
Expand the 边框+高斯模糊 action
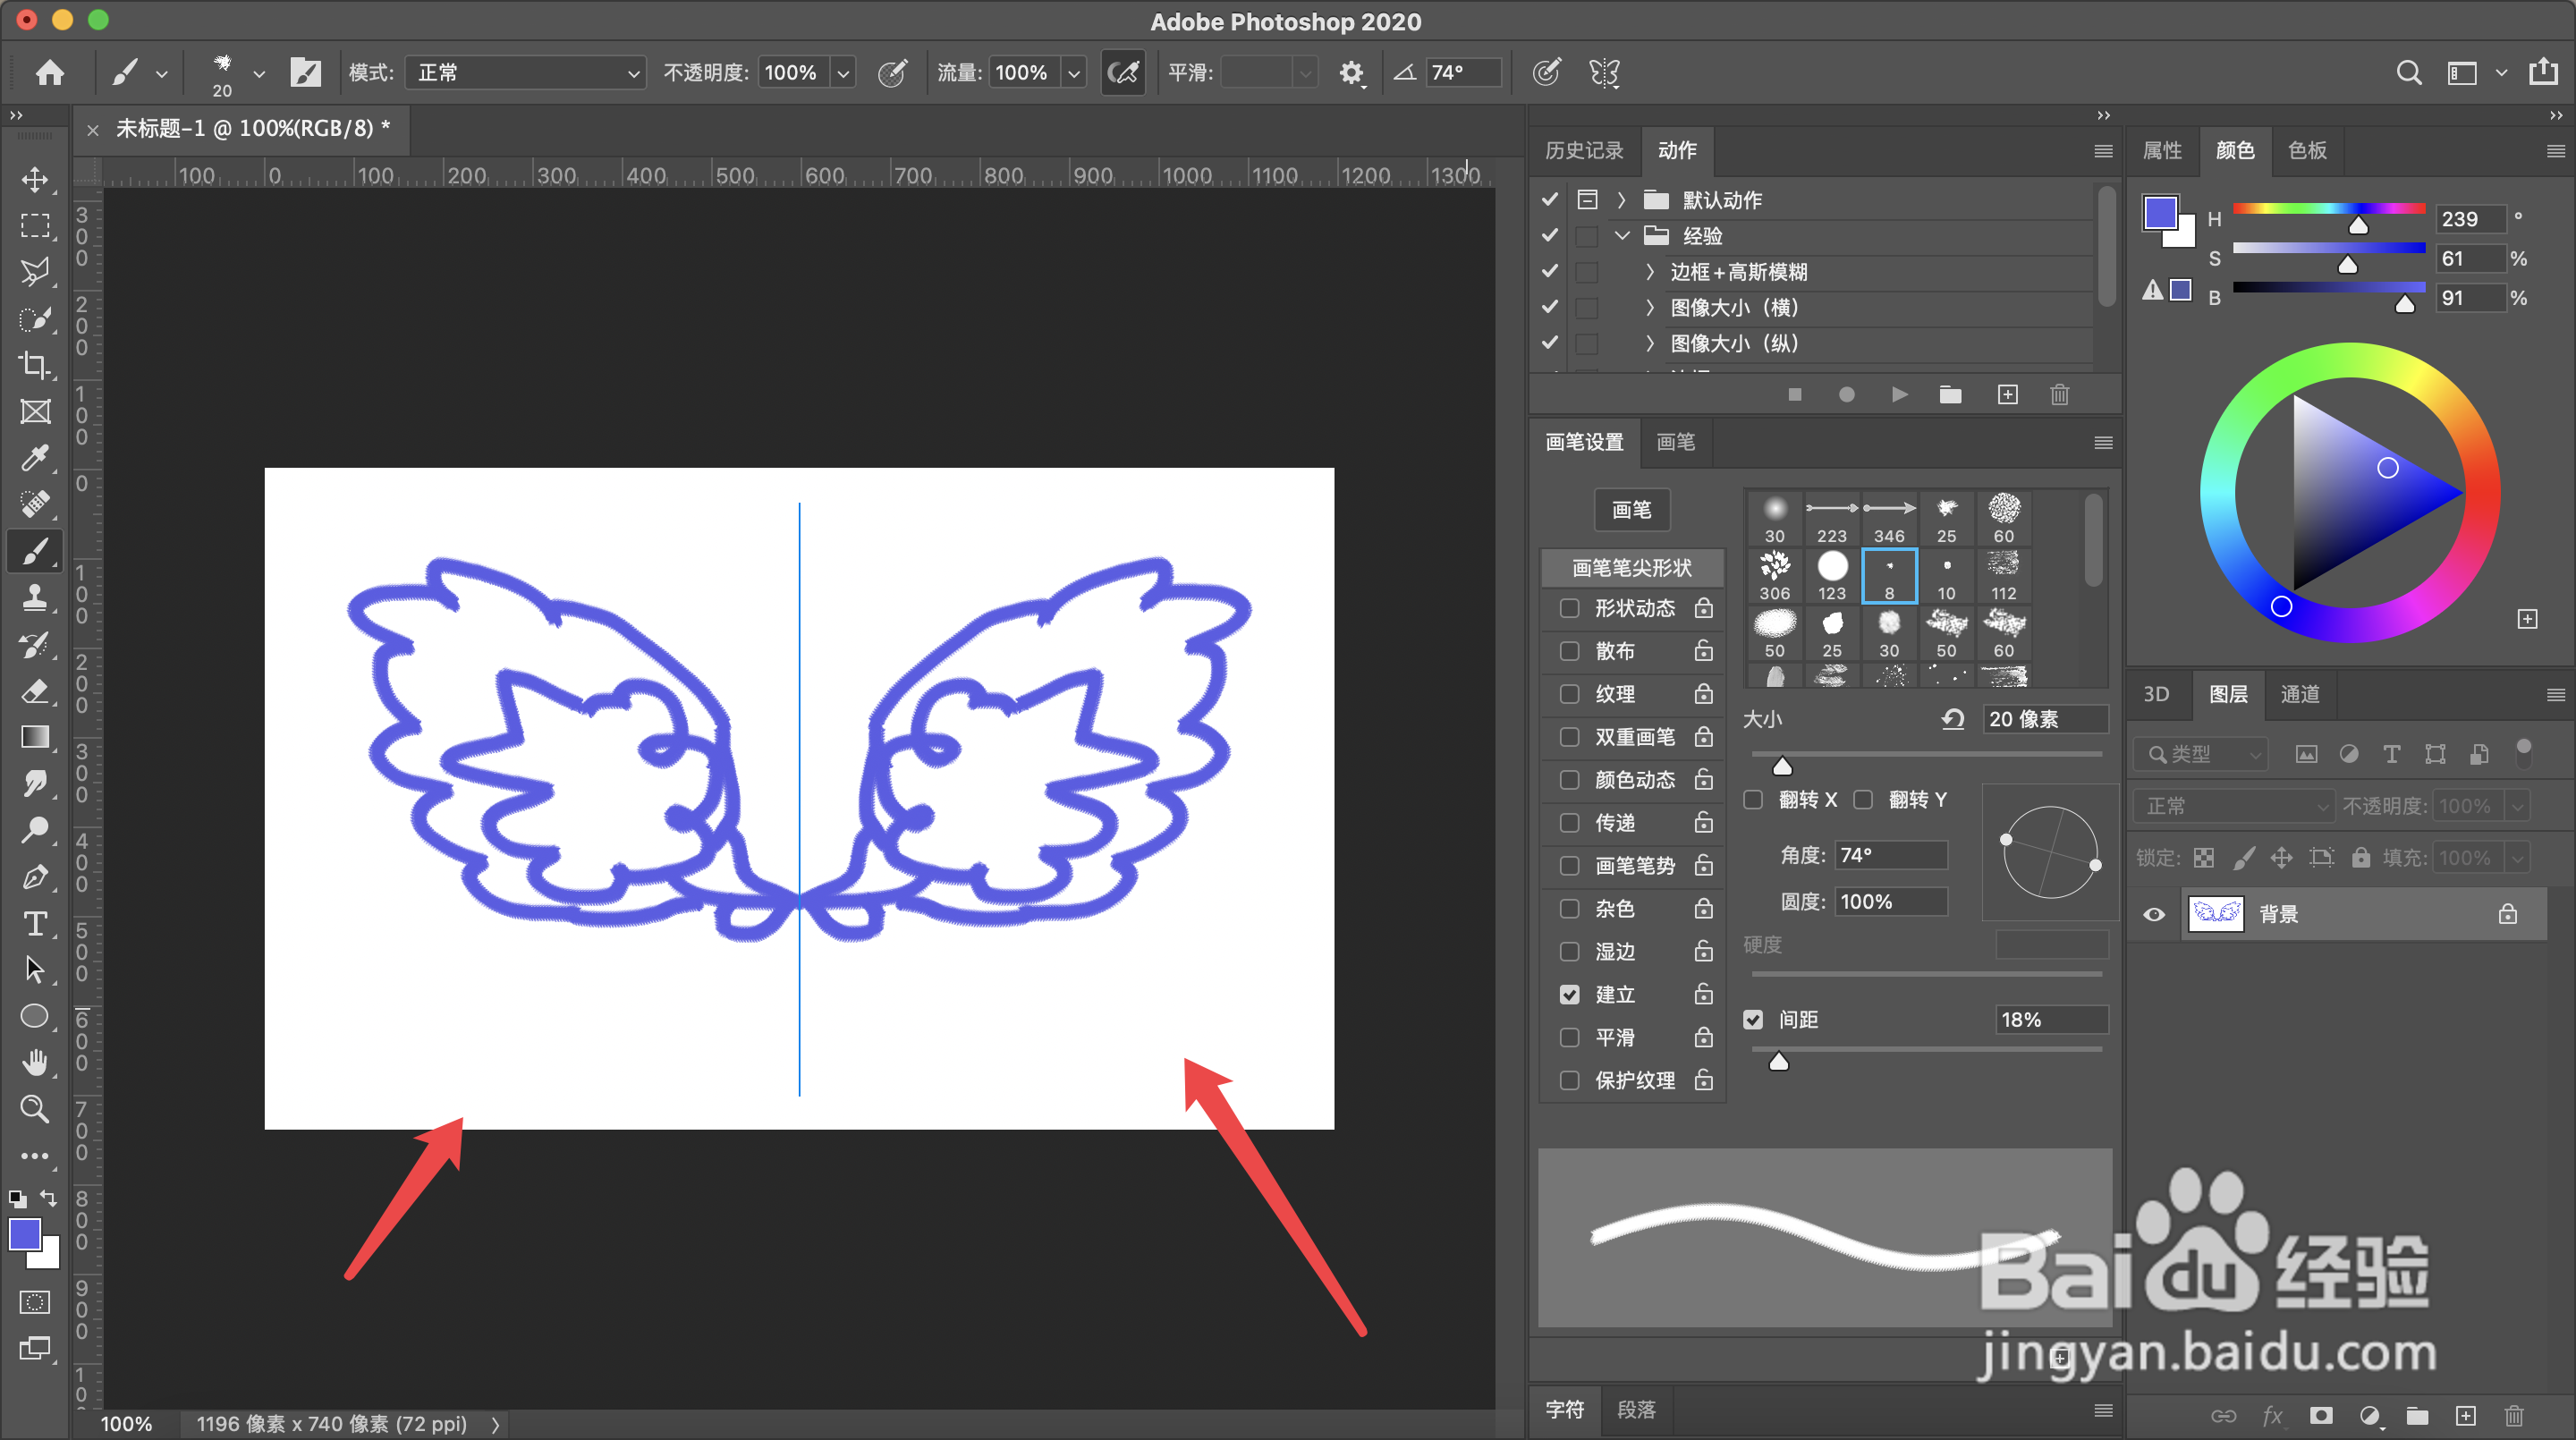click(1650, 272)
